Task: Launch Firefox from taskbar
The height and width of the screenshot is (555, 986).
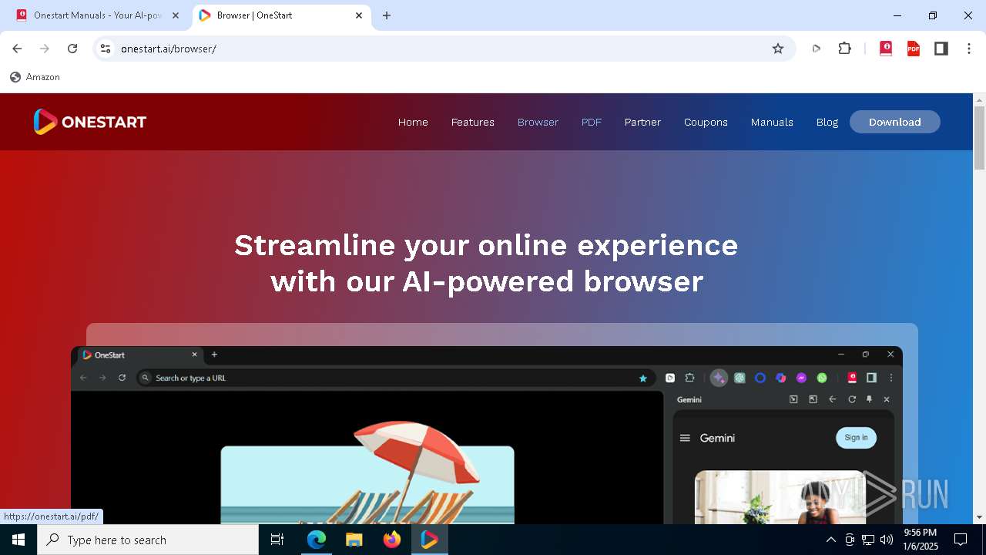Action: tap(392, 540)
